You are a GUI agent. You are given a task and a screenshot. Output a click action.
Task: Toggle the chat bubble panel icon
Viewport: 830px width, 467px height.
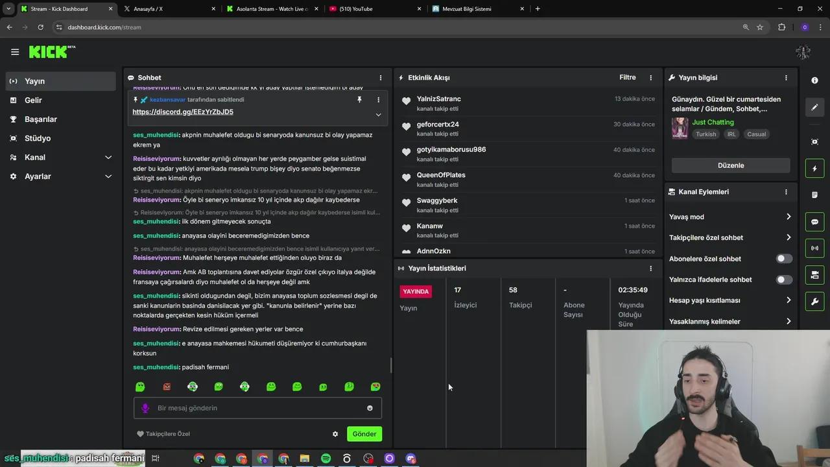point(815,222)
